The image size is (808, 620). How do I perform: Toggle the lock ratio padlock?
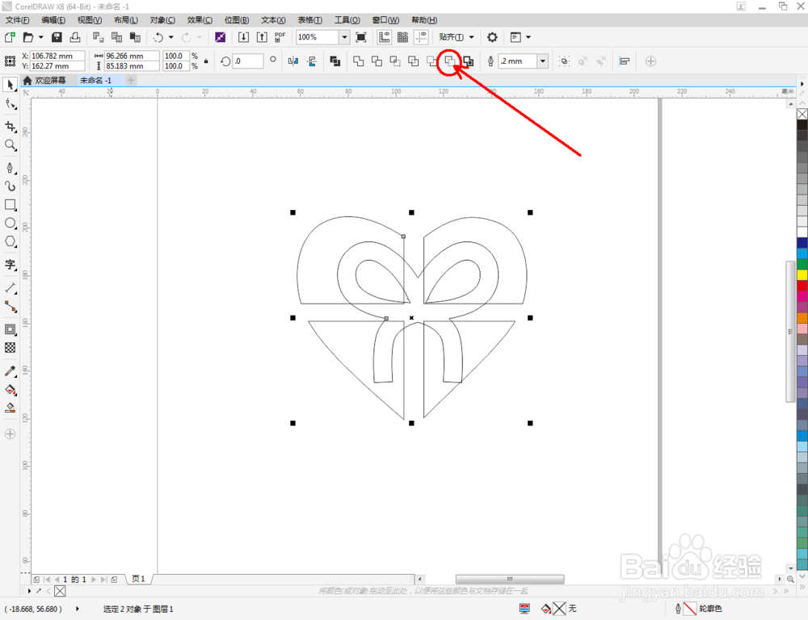point(206,61)
